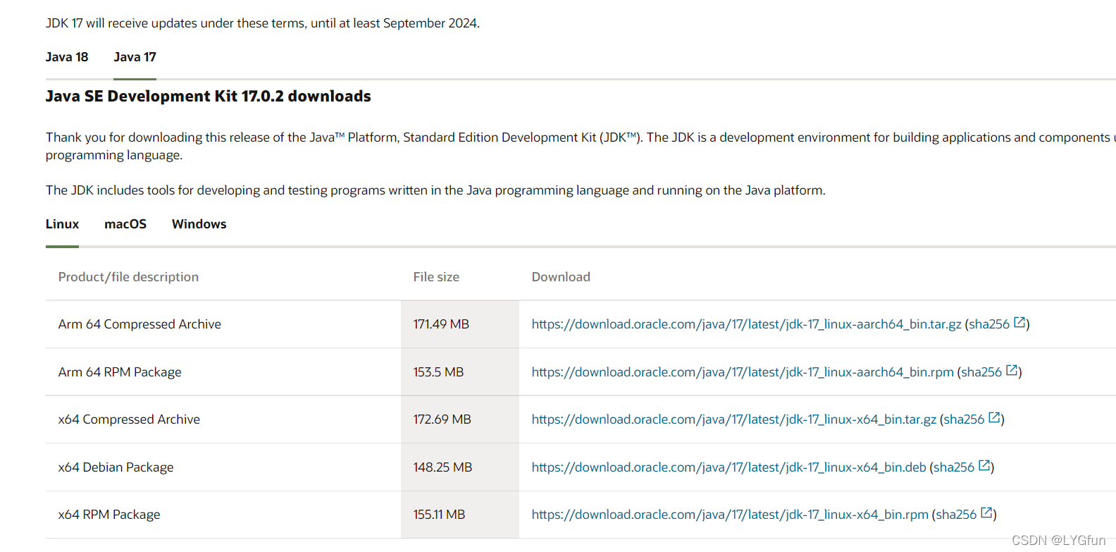Download jdk-17_linux-x64_bin.rpm link
Screen dimensions: 1116x552
730,515
